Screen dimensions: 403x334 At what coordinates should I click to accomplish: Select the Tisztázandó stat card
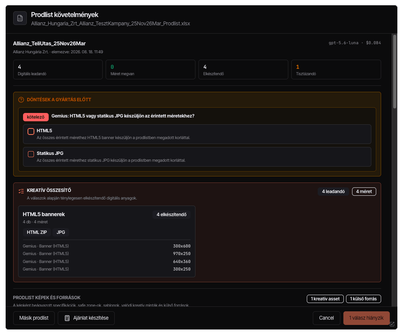pos(336,70)
